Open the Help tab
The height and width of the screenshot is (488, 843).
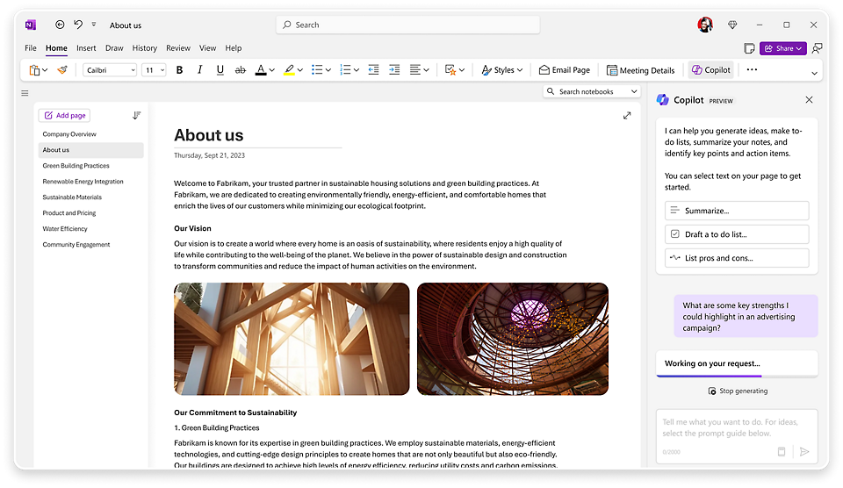click(x=234, y=47)
